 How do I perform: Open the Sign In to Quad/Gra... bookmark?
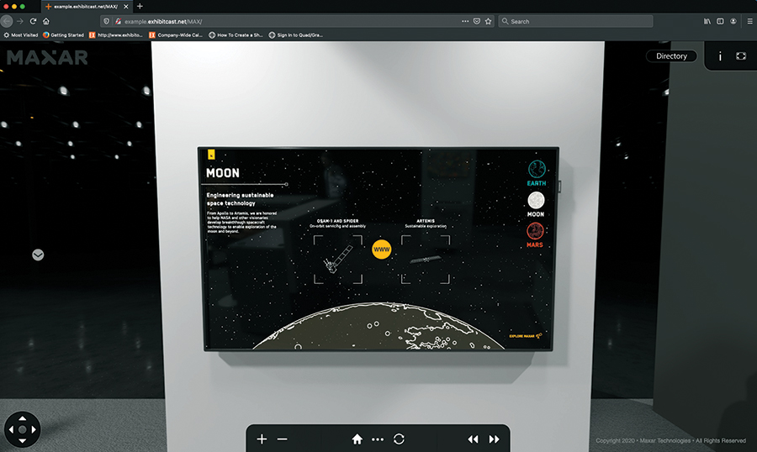pyautogui.click(x=295, y=34)
